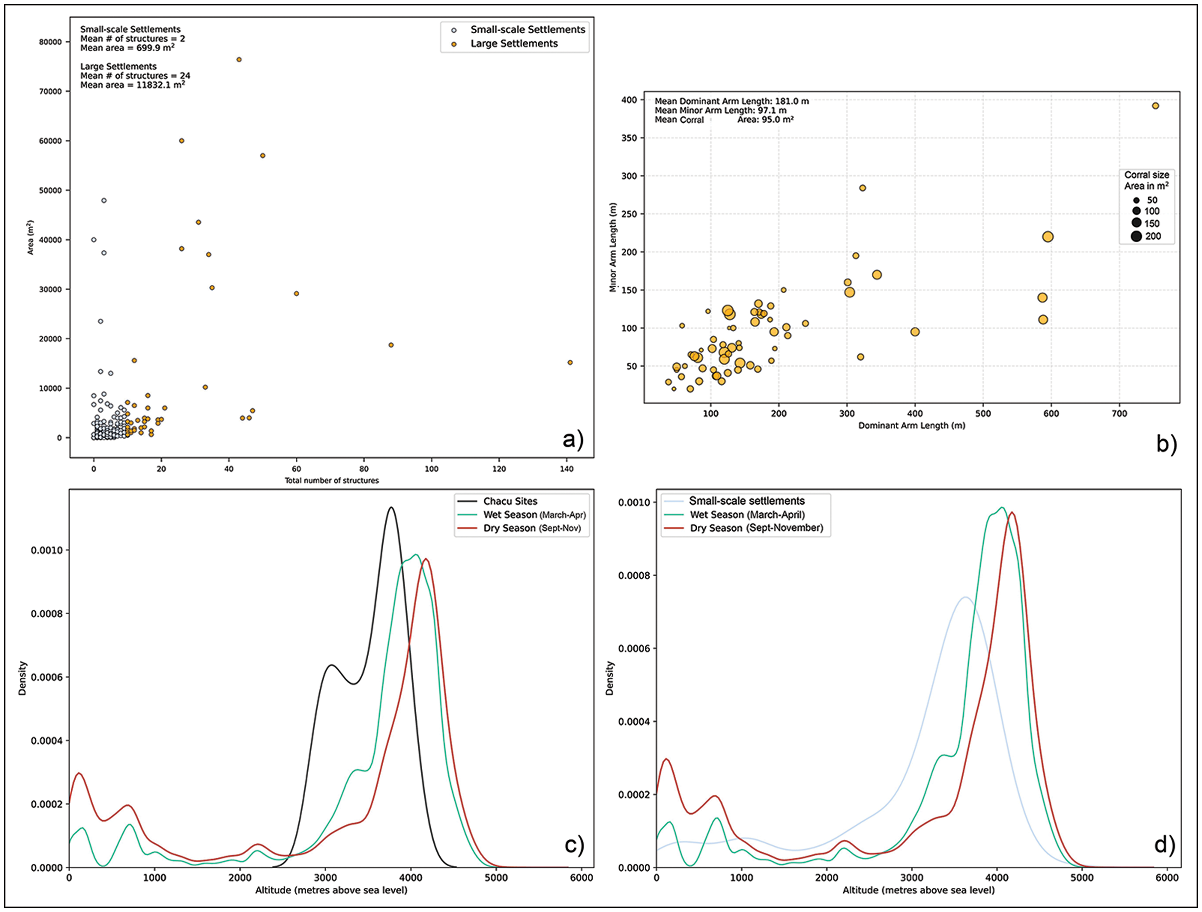The image size is (1202, 912).
Task: Click the Large Settlements legend marker
Action: [x=454, y=44]
